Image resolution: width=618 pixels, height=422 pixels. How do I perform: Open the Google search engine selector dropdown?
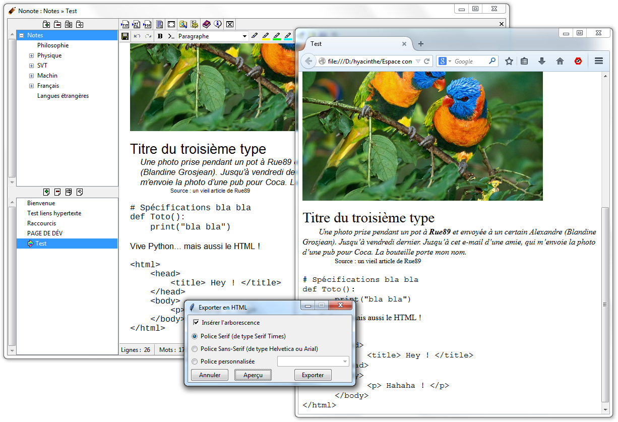coord(445,61)
